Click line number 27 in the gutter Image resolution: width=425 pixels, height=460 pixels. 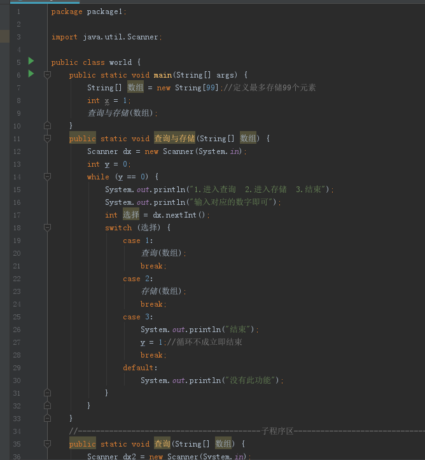pyautogui.click(x=16, y=342)
